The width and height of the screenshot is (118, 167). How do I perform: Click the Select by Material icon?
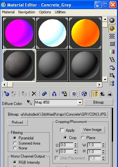click(112, 75)
